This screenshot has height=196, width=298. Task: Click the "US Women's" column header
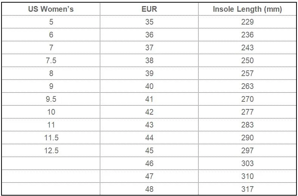point(51,9)
